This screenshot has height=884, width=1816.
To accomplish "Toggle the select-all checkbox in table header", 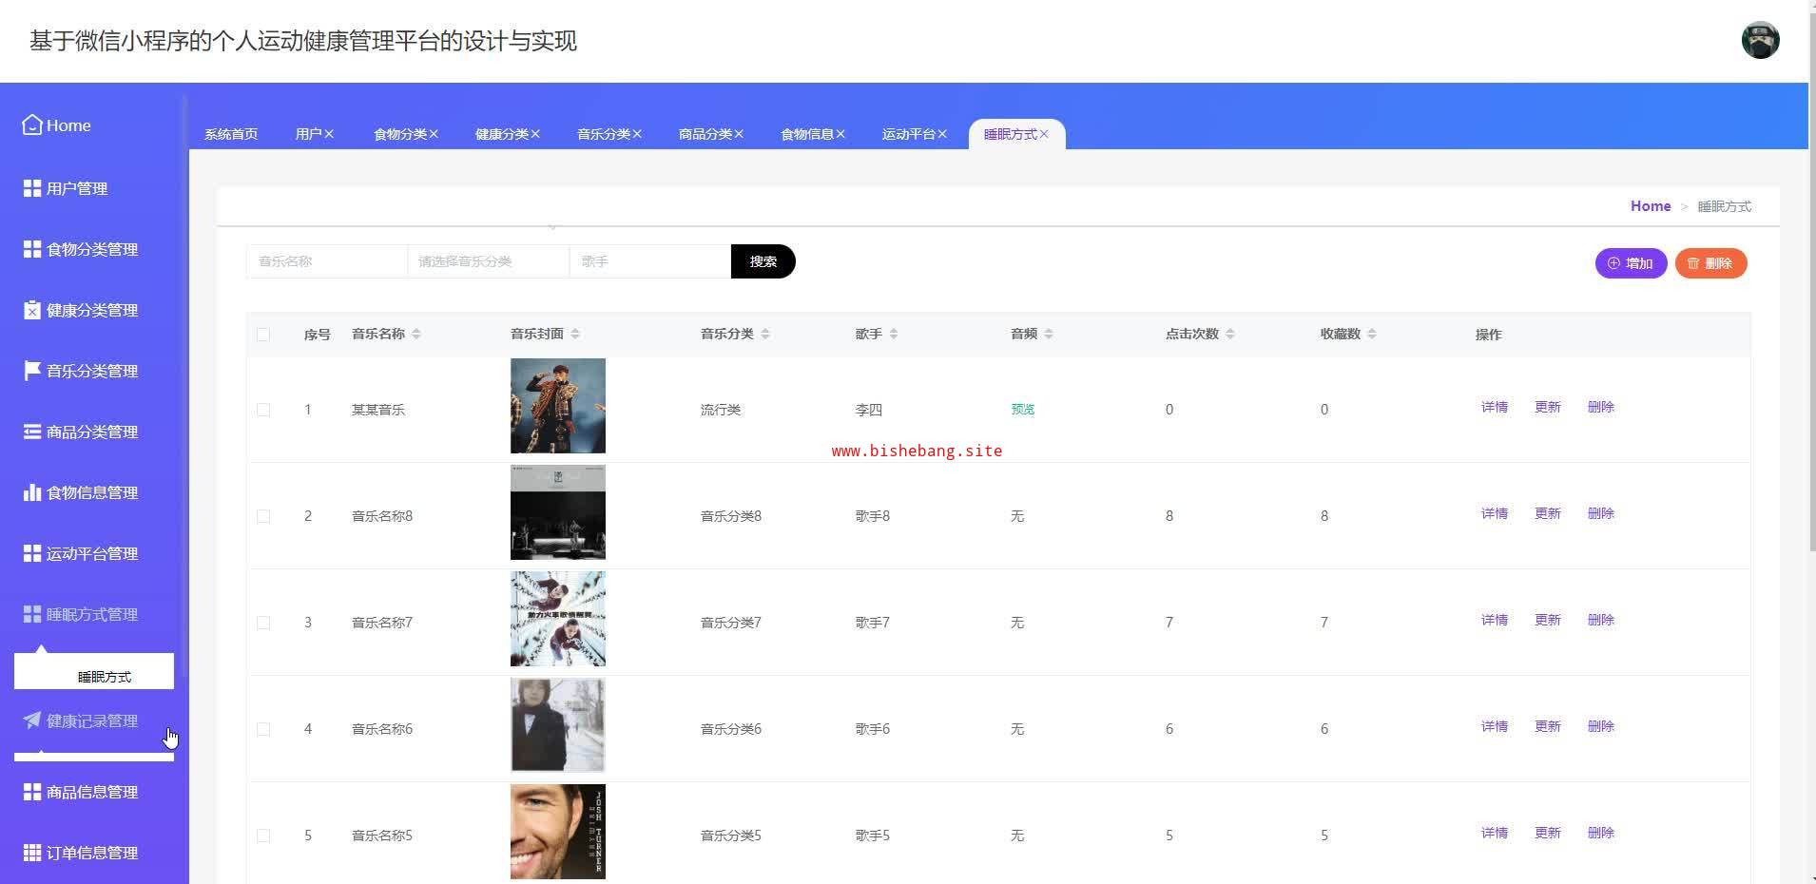I will tap(263, 335).
